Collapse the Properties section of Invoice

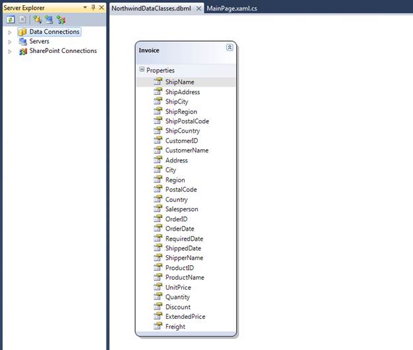[142, 70]
